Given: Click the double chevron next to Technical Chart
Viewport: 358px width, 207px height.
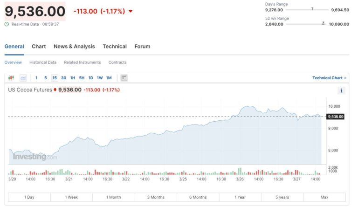Looking at the screenshot, I should tap(345, 78).
